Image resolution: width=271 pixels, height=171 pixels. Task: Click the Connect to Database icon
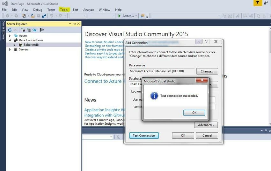pos(23,30)
